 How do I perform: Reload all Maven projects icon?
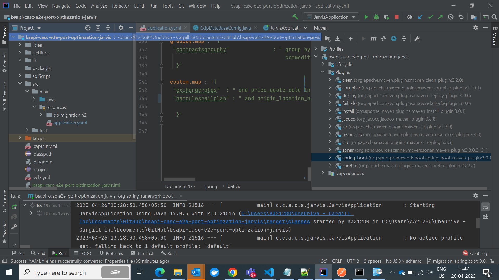pyautogui.click(x=327, y=39)
